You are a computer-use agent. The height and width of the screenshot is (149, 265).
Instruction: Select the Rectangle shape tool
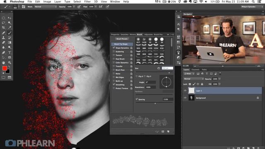click(x=10, y=58)
